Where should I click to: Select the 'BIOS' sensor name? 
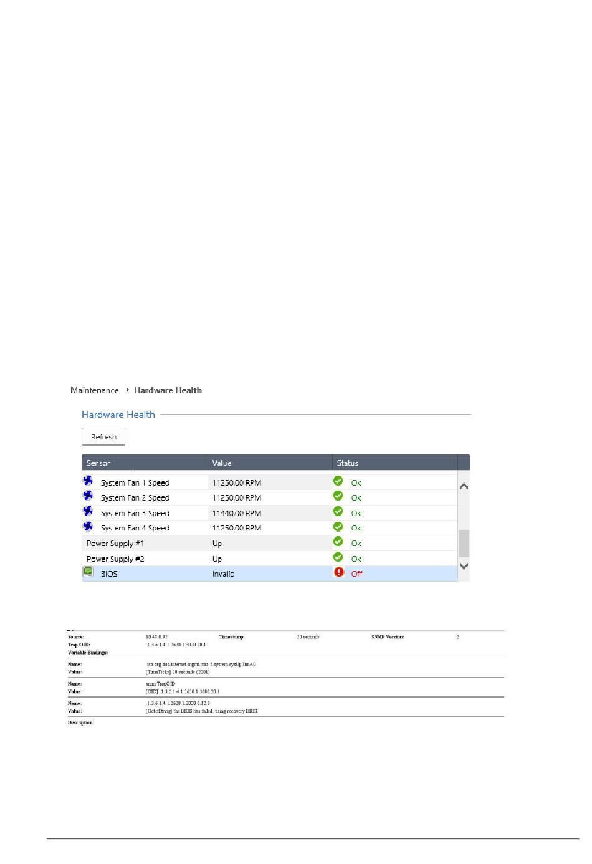pos(109,574)
